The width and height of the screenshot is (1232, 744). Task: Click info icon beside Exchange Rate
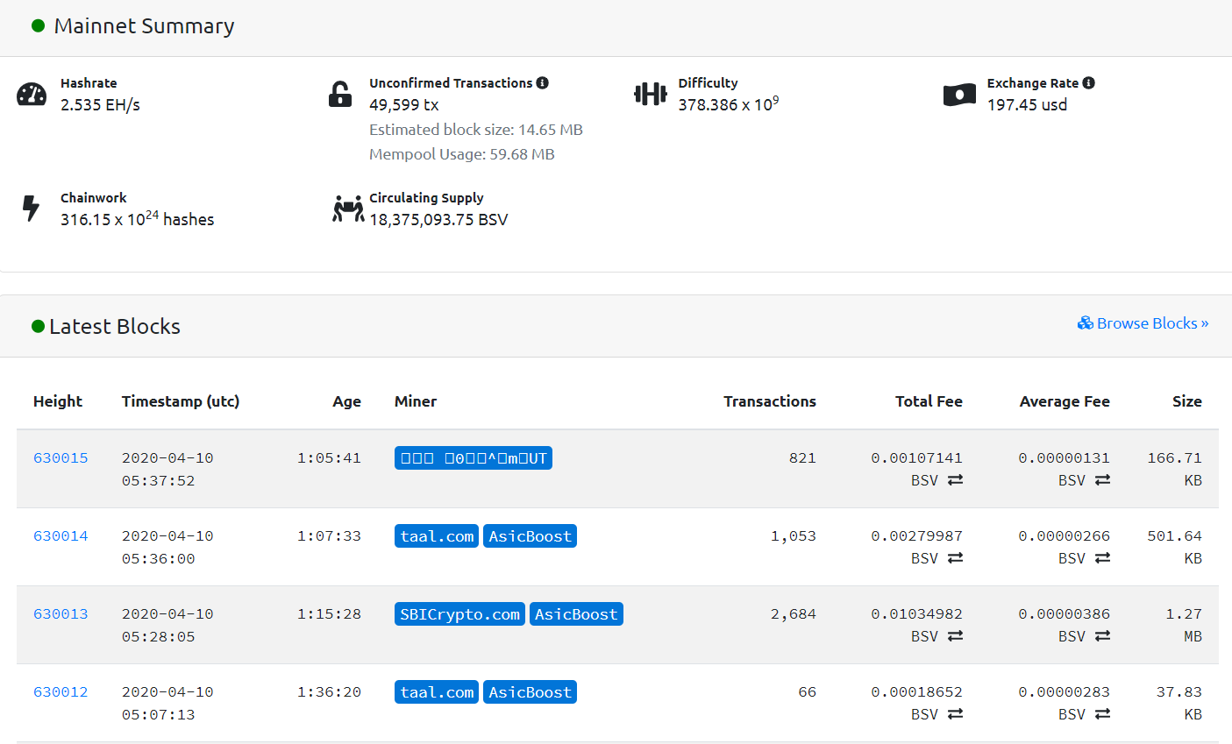click(1088, 83)
